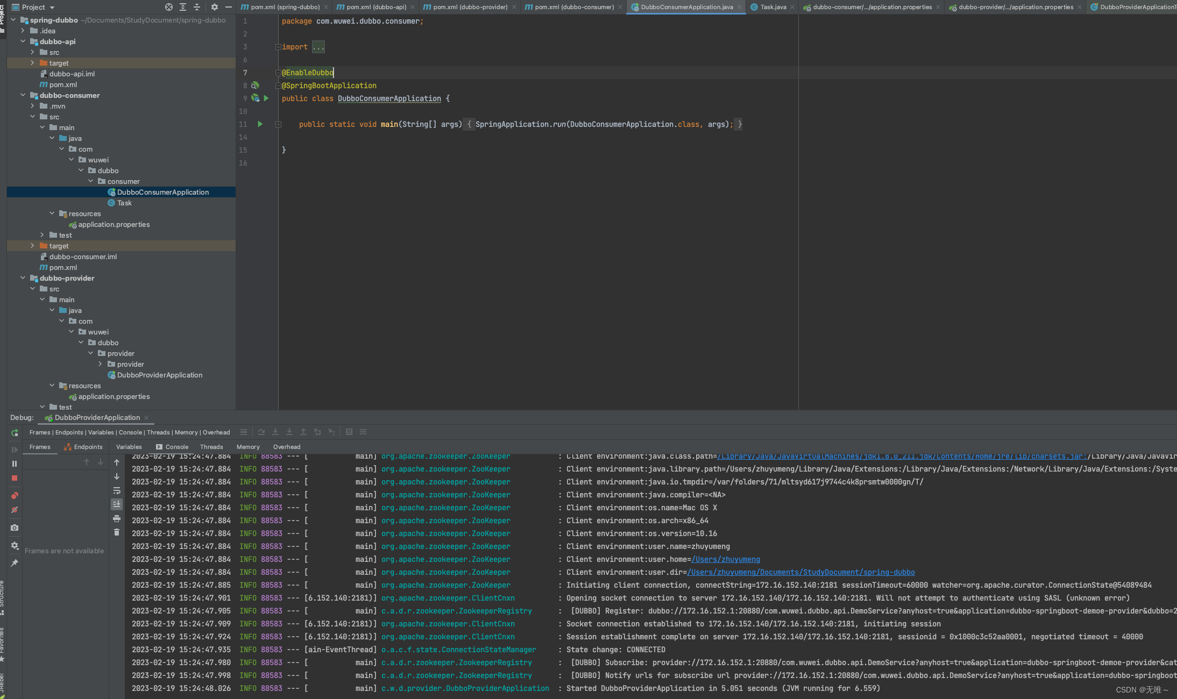1177x699 pixels.
Task: Click the Trace Current Stream Chain icon
Action: pyautogui.click(x=363, y=432)
